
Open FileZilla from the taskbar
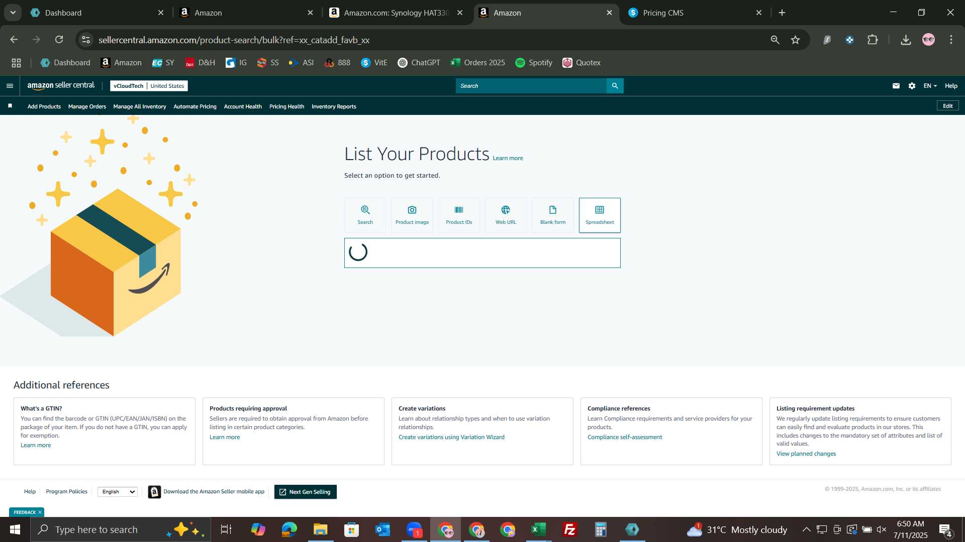(569, 529)
